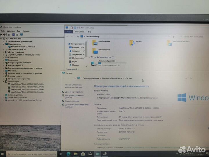Click the Windows Start button
The height and width of the screenshot is (157, 209).
point(2,154)
